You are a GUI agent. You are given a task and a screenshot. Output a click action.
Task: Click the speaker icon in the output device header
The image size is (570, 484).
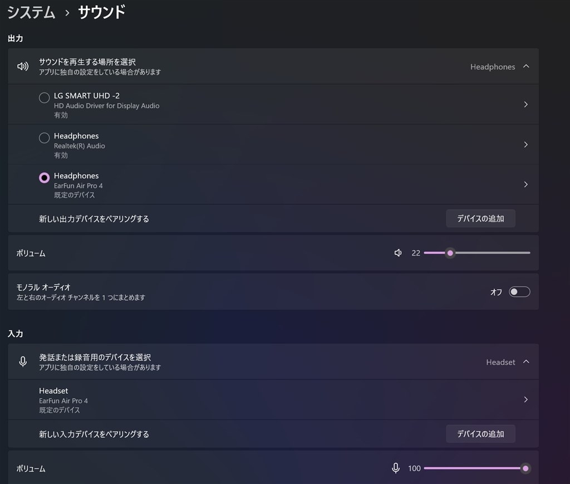(22, 66)
